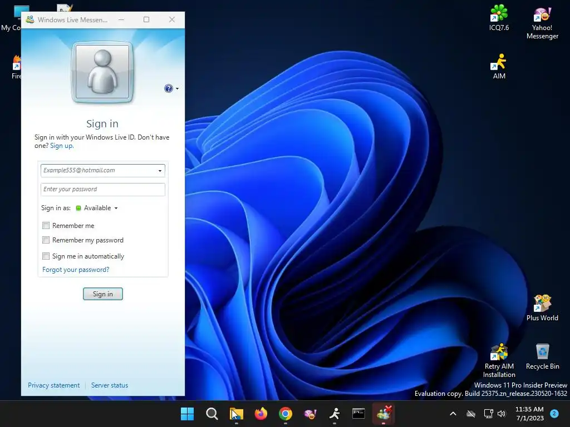
Task: Open the Command Prompt taskbar icon
Action: (x=359, y=414)
